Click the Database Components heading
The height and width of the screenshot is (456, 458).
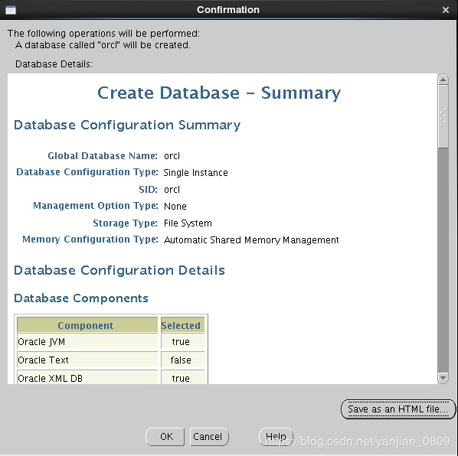(81, 298)
